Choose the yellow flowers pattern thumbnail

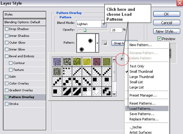(87, 62)
